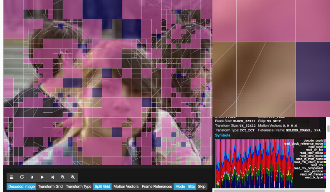
Task: Select the read_is_inter_block legend label
Action: [309, 159]
